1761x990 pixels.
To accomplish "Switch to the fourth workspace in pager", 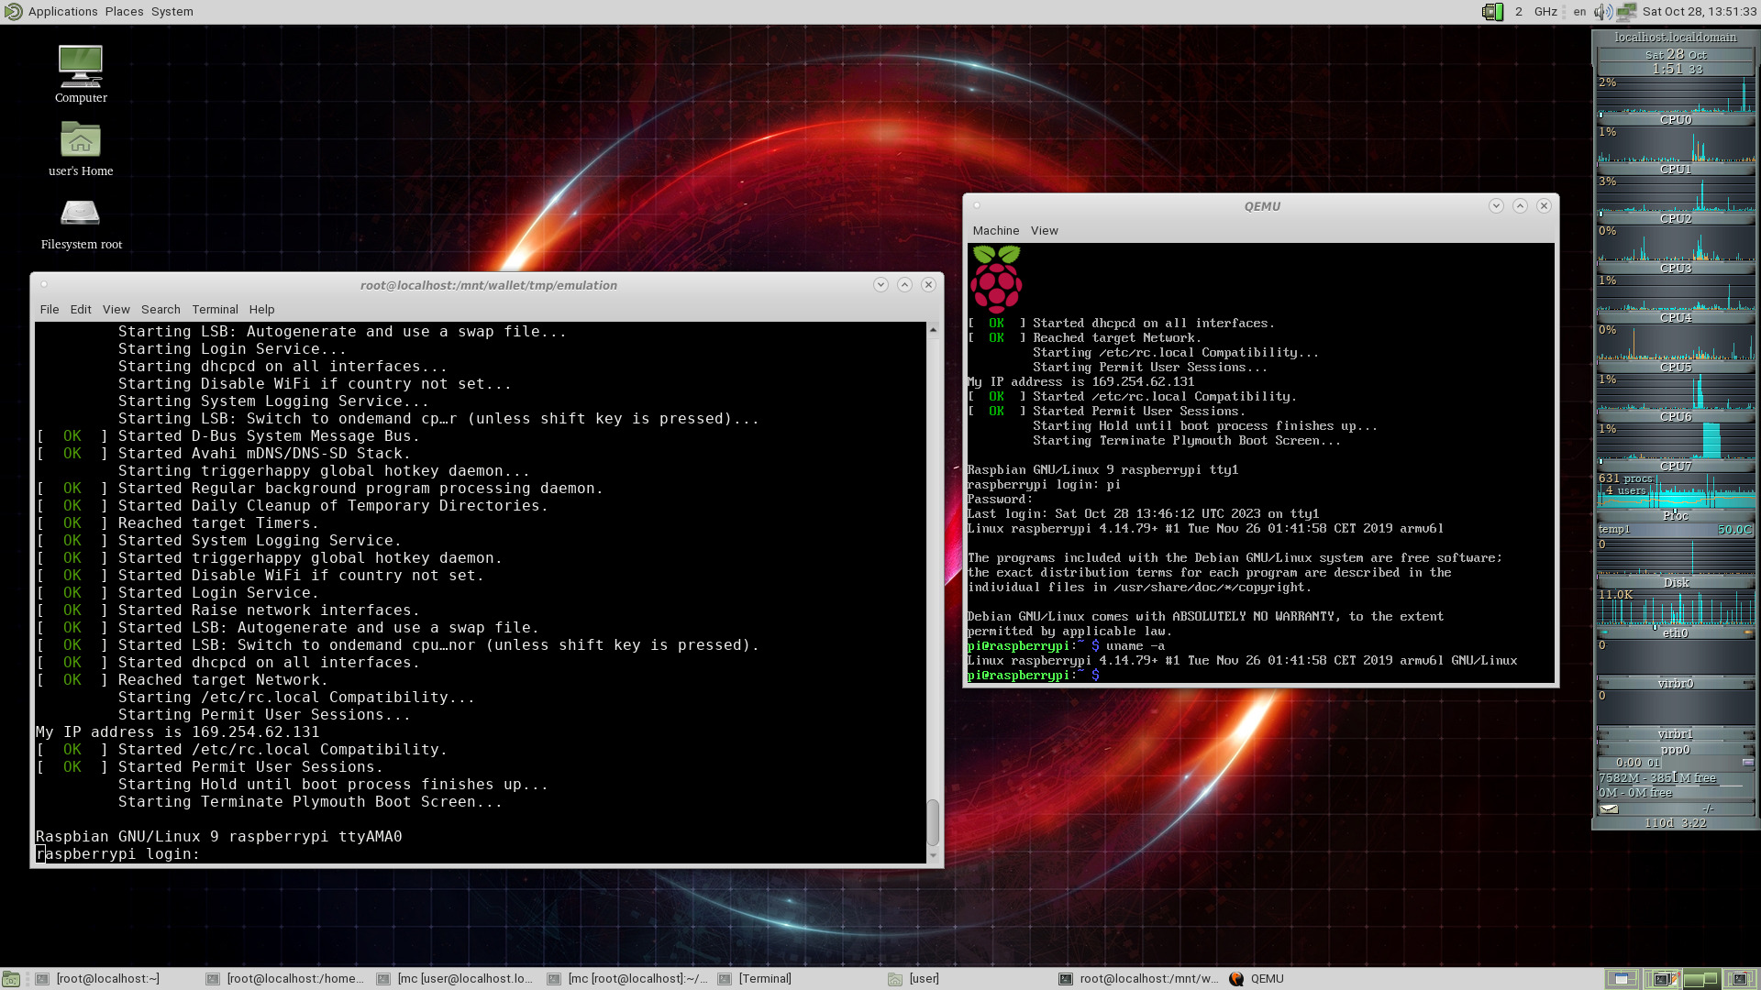I will 1740,979.
